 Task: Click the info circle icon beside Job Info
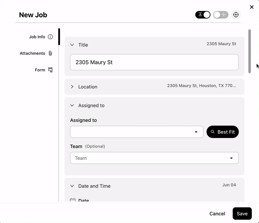[50, 37]
